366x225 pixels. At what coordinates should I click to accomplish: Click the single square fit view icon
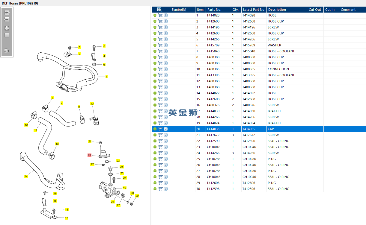(7, 35)
